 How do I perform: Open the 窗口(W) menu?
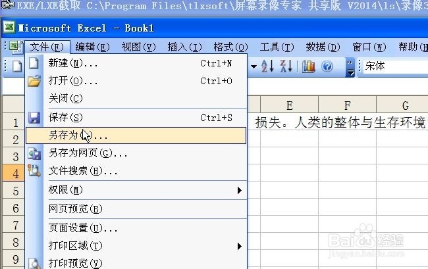click(369, 47)
